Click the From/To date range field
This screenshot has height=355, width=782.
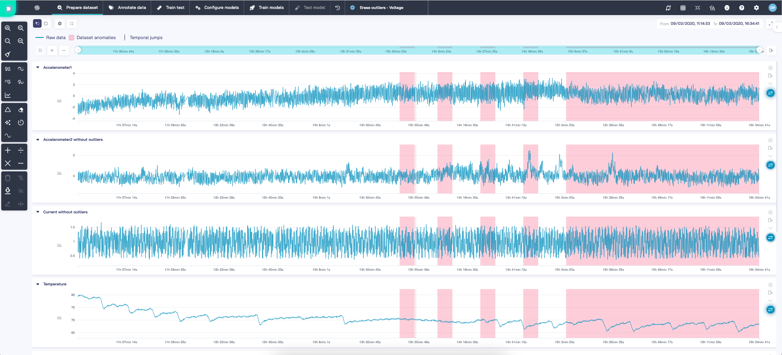(709, 24)
